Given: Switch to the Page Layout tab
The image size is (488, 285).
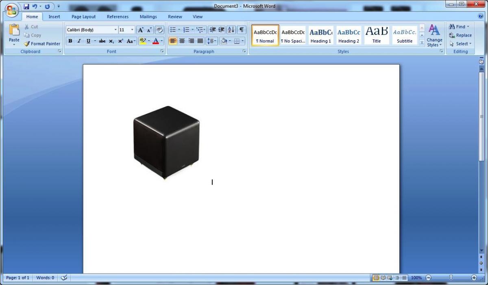Looking at the screenshot, I should pyautogui.click(x=84, y=17).
